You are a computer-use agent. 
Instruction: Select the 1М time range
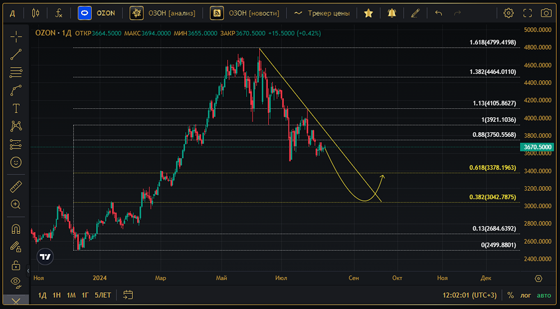point(71,295)
